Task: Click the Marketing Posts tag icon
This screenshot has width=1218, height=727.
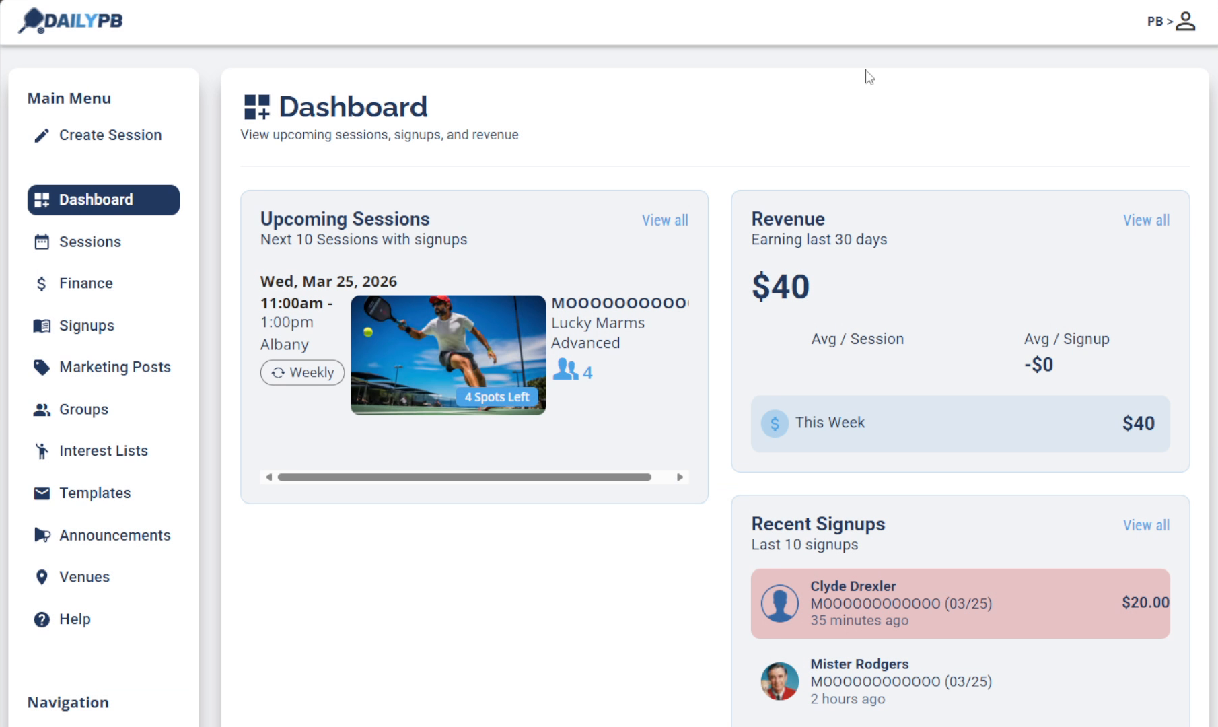Action: click(42, 368)
